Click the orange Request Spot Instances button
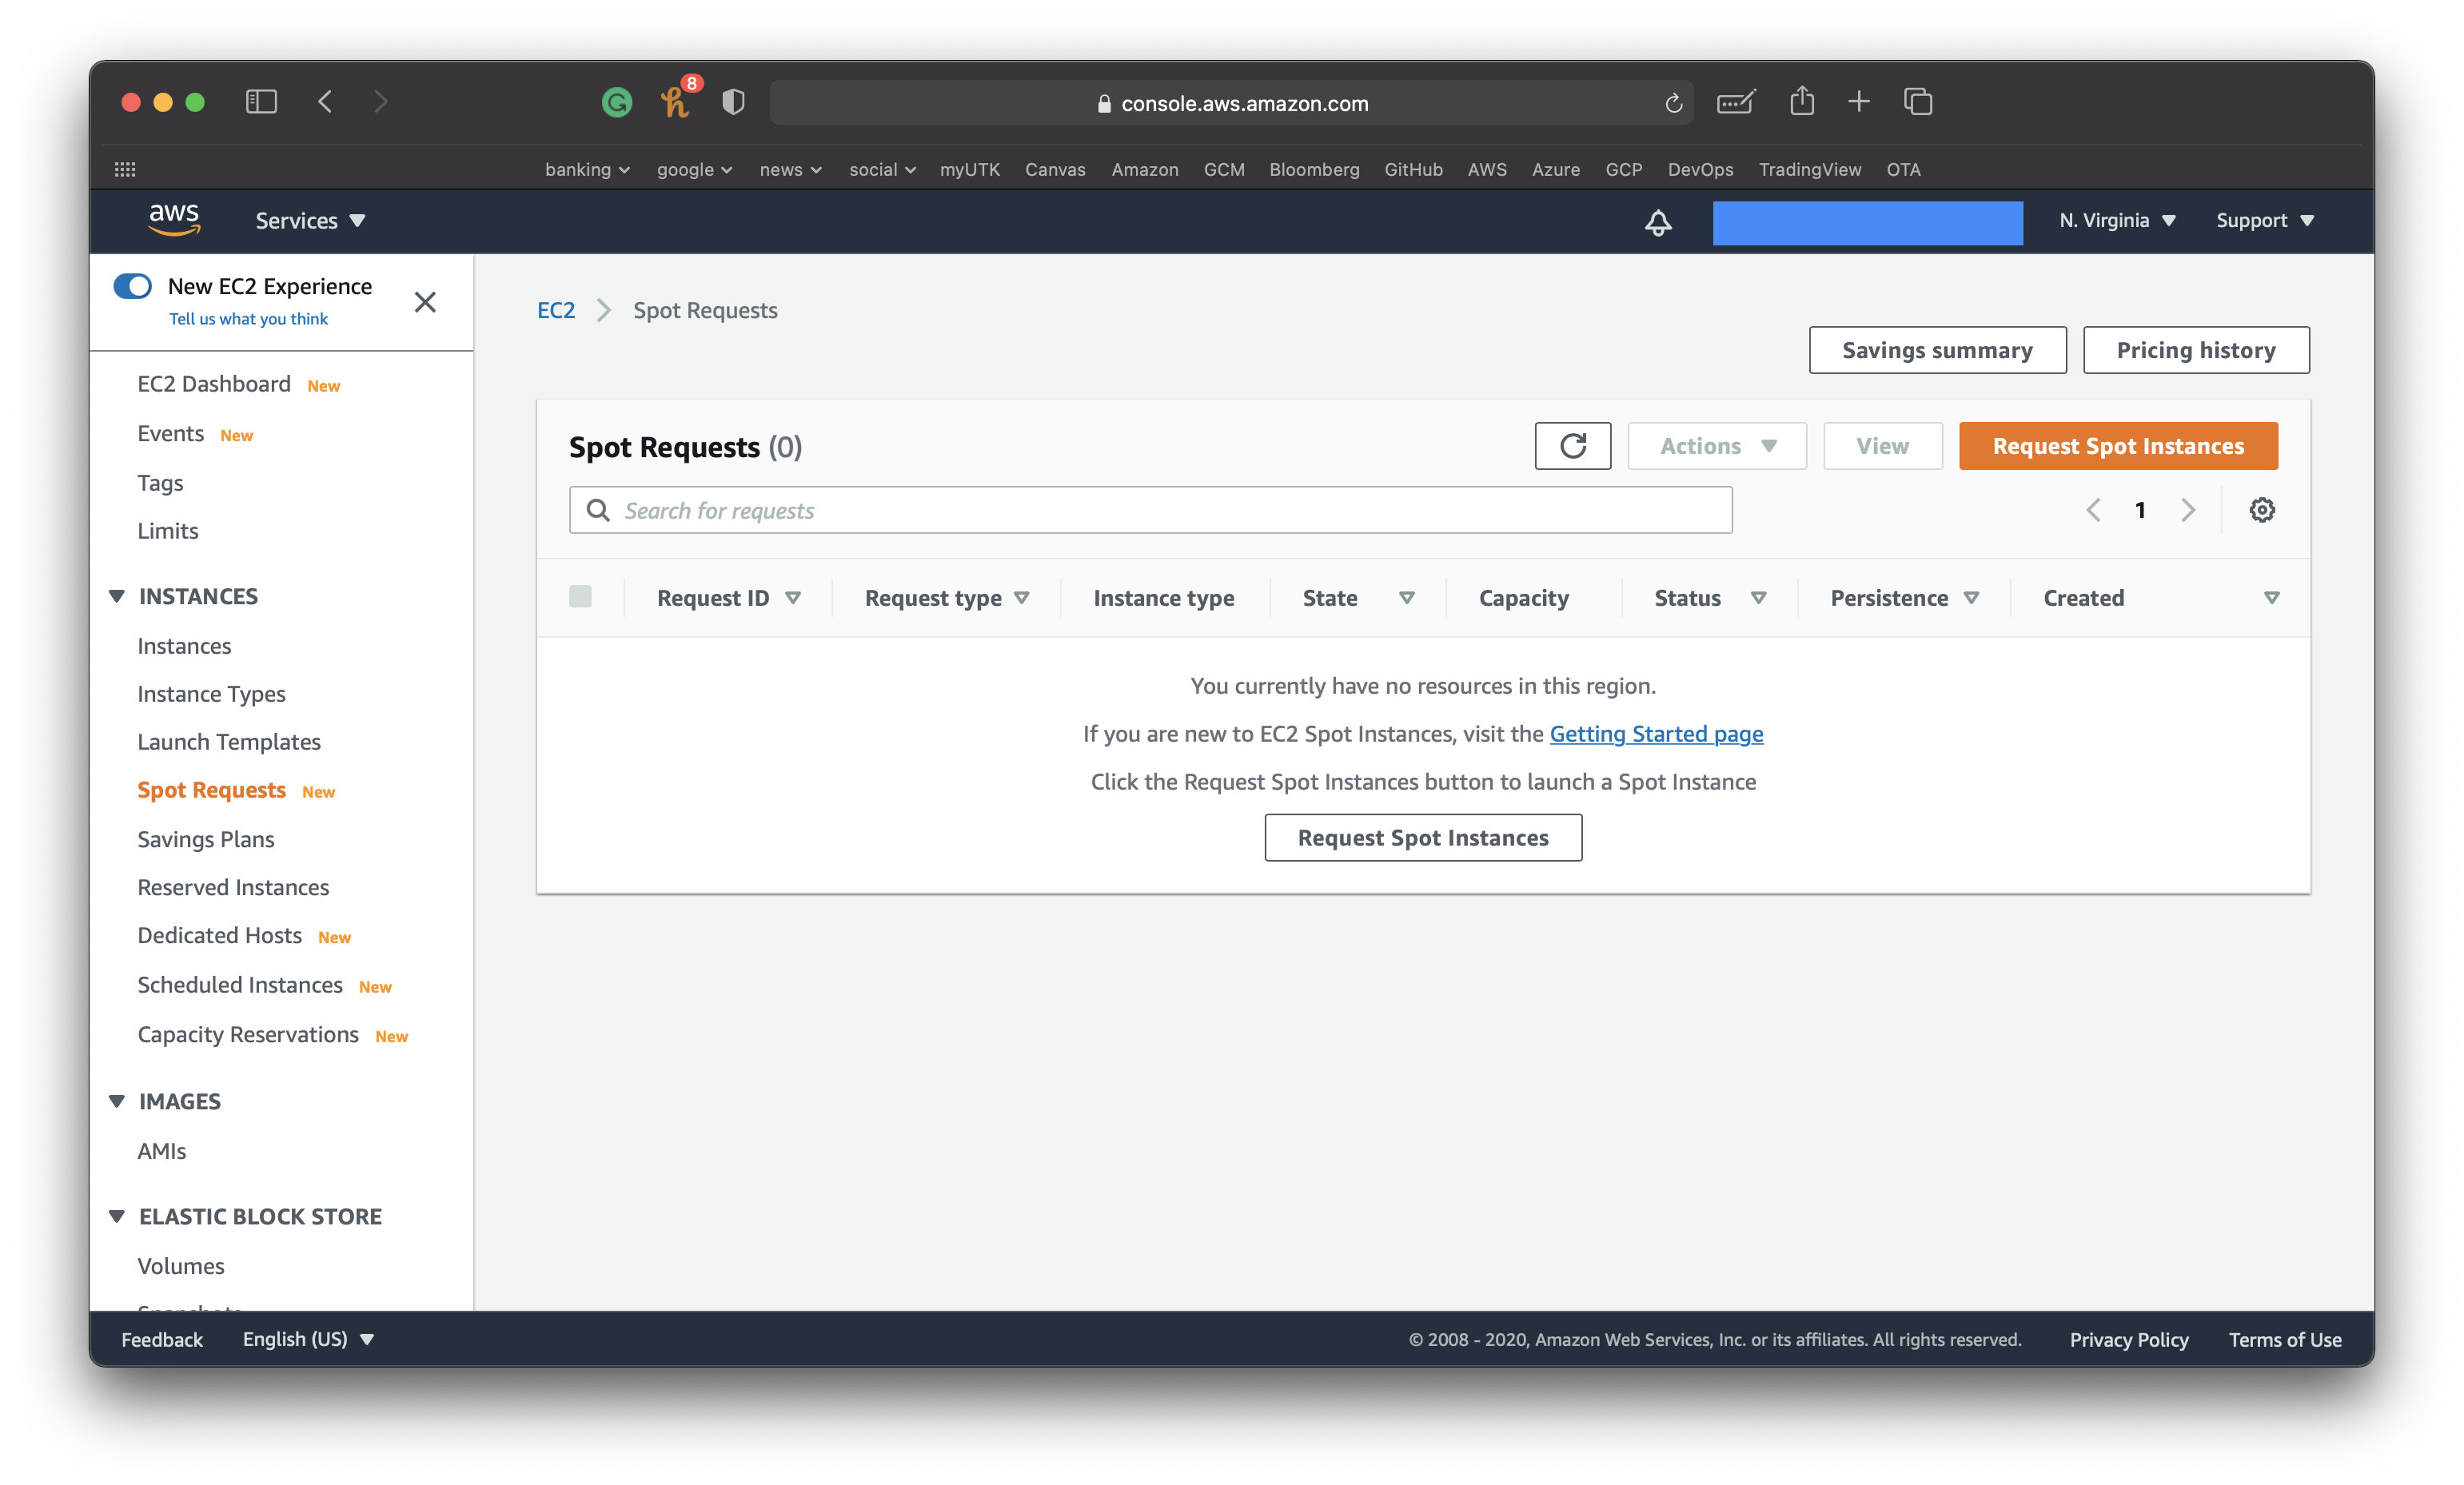The image size is (2464, 1485). (2117, 446)
